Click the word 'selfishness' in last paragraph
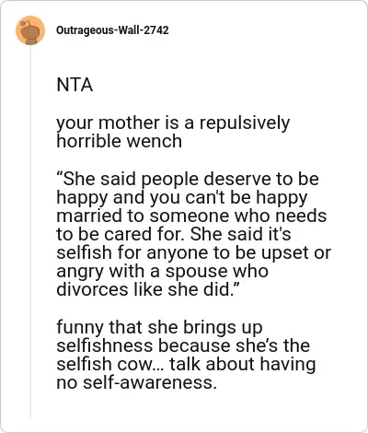 coord(105,345)
